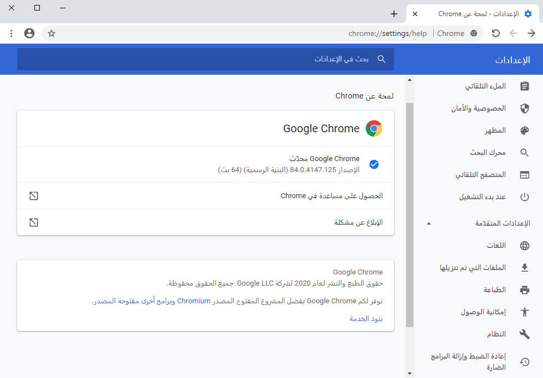Screen dimensions: 543x378
Task: Bookmark this page with the star icon
Action: 52,34
